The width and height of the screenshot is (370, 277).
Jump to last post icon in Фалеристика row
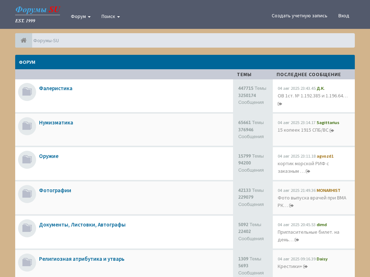[x=280, y=104]
